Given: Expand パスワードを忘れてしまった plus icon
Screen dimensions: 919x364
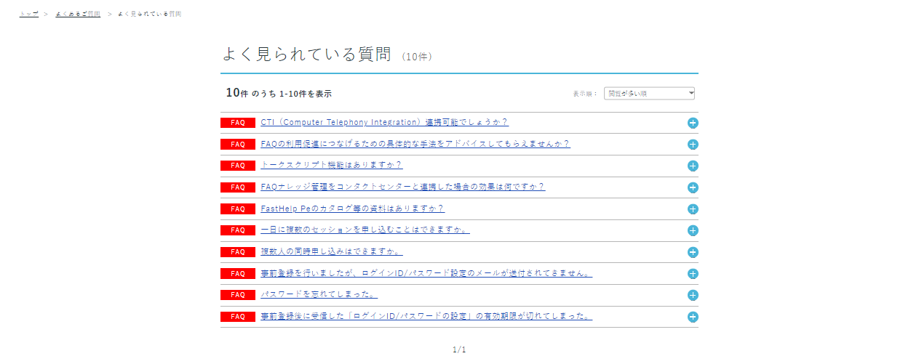Looking at the screenshot, I should tap(693, 295).
